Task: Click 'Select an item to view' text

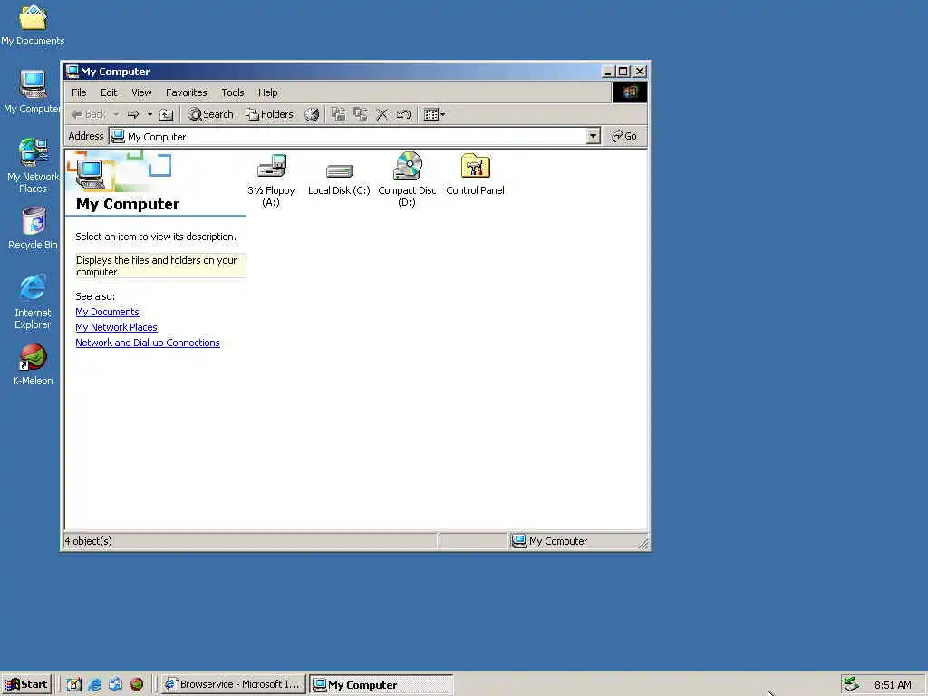Action: point(156,237)
